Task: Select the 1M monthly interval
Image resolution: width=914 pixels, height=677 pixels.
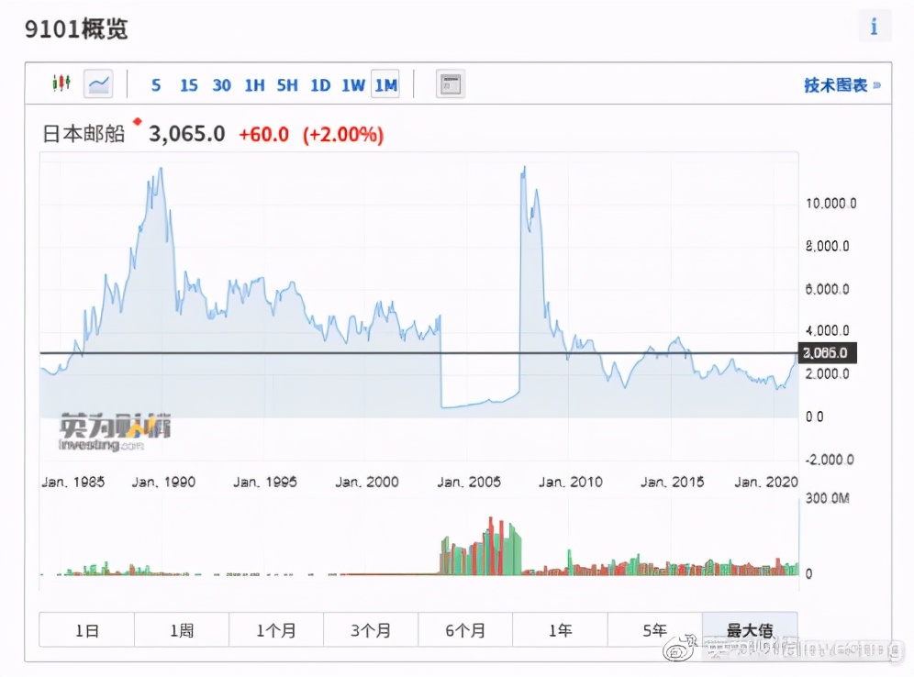Action: click(385, 85)
